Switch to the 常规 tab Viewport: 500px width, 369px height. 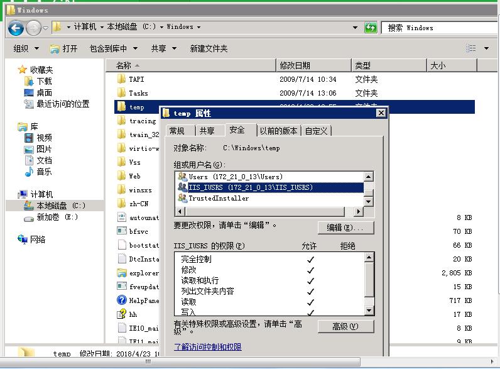coord(177,131)
